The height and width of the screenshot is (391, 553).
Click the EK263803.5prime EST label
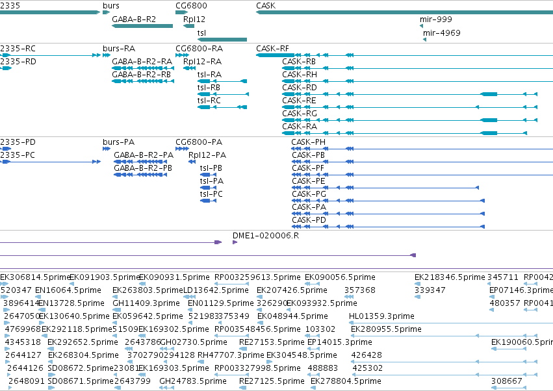tap(148, 290)
